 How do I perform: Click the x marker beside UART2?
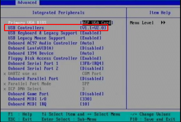click(x=5, y=74)
